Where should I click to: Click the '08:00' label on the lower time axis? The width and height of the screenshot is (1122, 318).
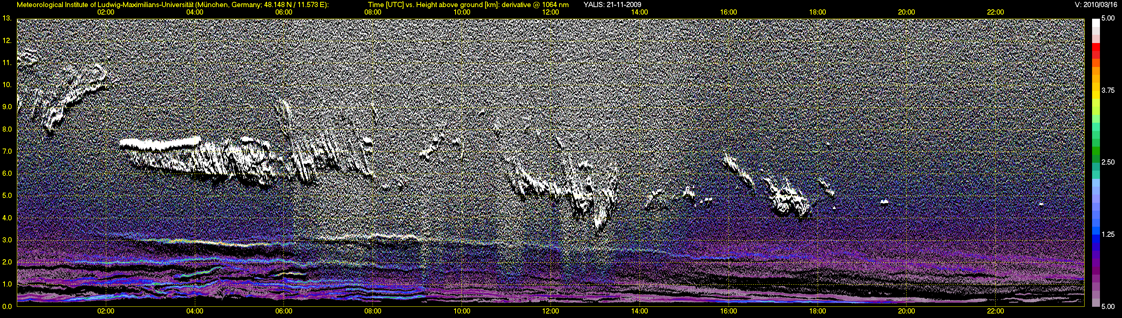(373, 311)
